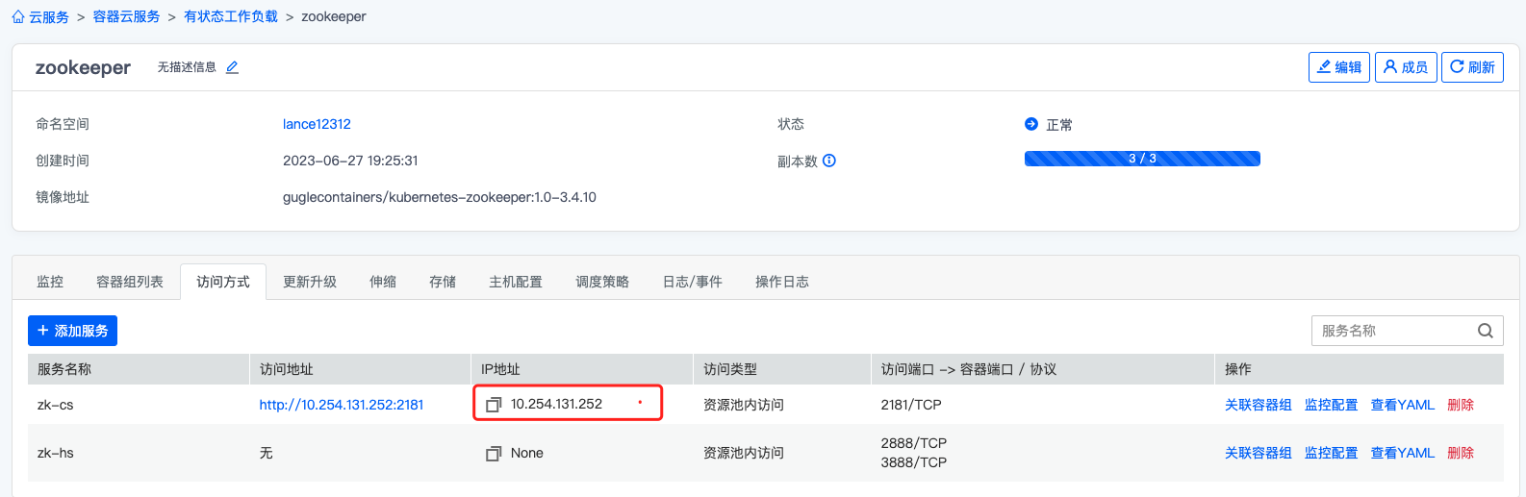Click the copy icon beside None

coord(494,453)
